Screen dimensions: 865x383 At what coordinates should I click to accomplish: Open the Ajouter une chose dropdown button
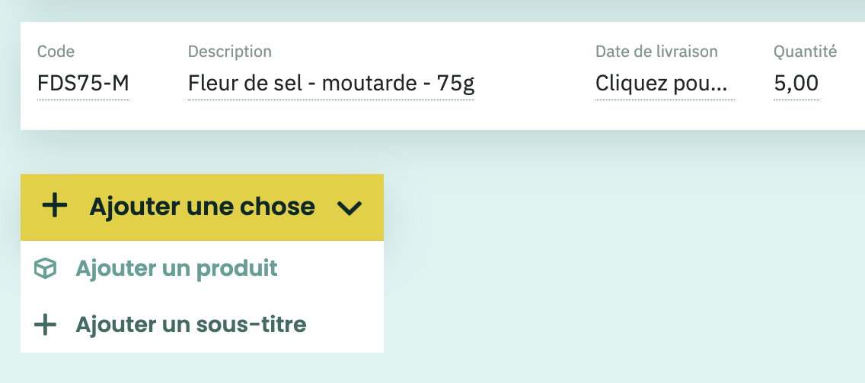(202, 207)
